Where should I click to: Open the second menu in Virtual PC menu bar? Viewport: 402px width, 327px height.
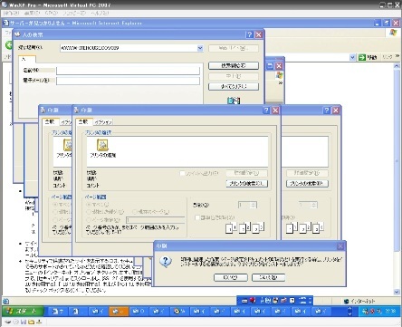click(32, 14)
